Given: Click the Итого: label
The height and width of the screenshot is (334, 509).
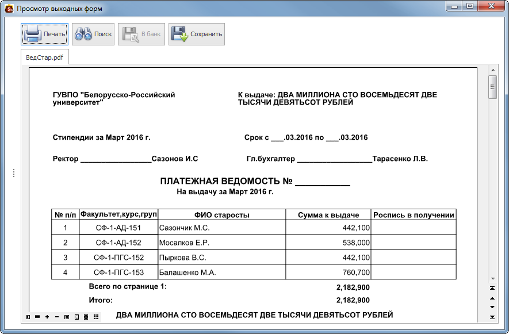Looking at the screenshot, I should tap(101, 300).
